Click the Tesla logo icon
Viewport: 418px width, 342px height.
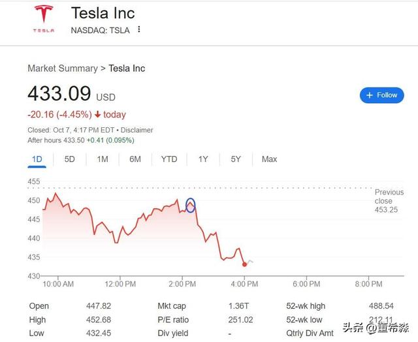(44, 18)
